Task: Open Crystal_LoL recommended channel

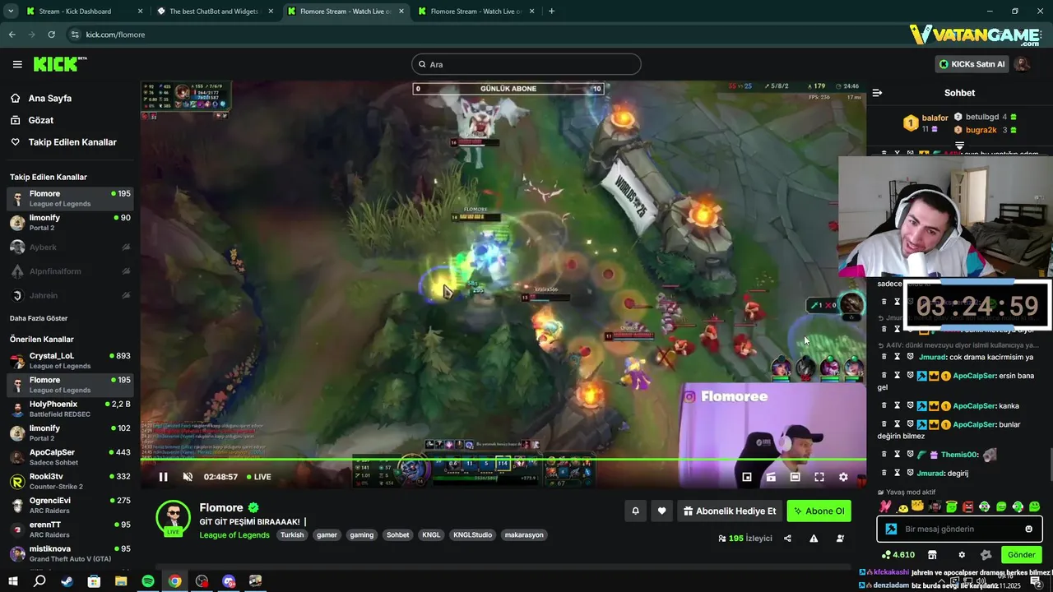Action: [x=70, y=361]
